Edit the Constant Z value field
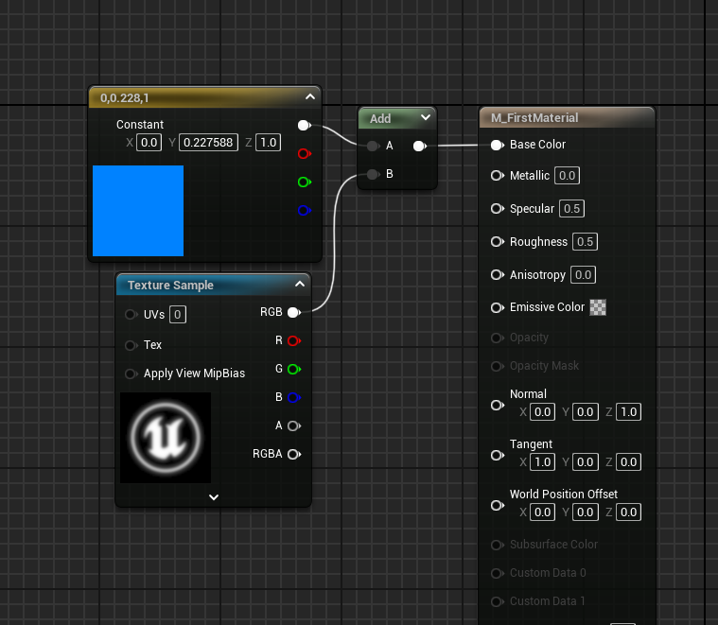The width and height of the screenshot is (718, 625). tap(269, 142)
